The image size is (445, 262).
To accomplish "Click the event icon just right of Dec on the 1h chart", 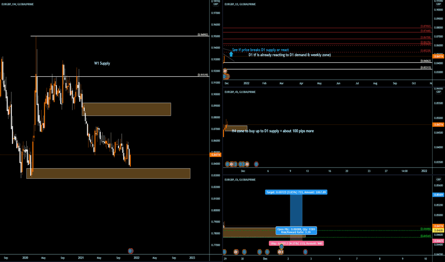I will click(x=267, y=252).
